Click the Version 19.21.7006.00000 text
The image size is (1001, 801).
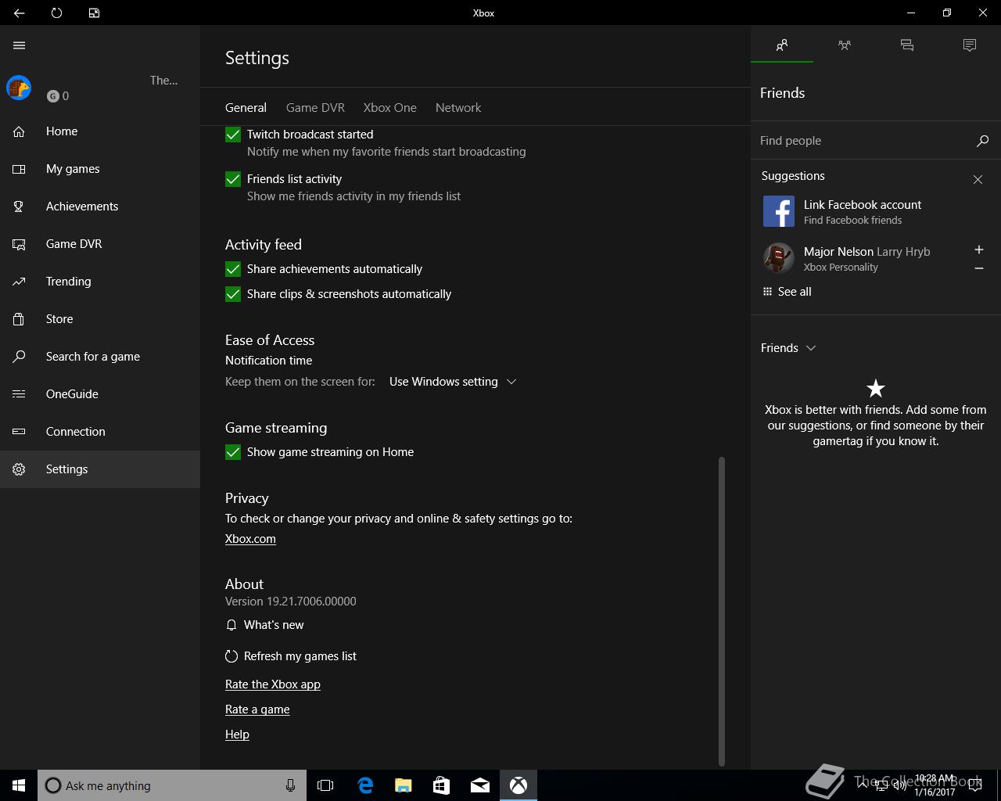(291, 602)
